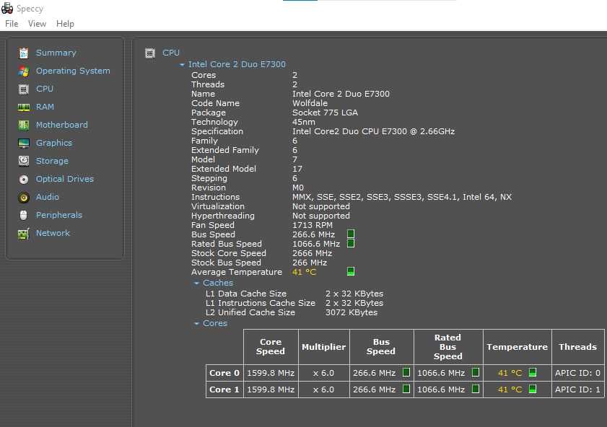Click the Cores section label below Caches
607x427 pixels.
pyautogui.click(x=215, y=323)
